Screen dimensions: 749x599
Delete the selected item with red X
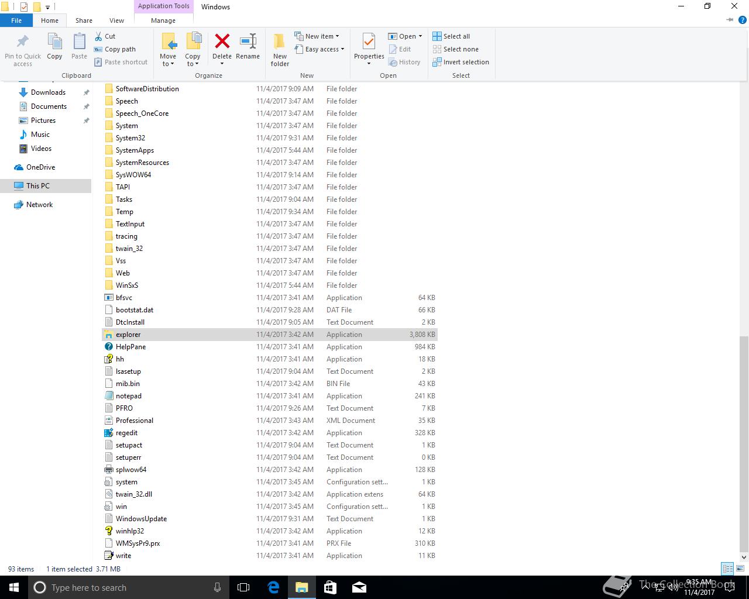222,42
